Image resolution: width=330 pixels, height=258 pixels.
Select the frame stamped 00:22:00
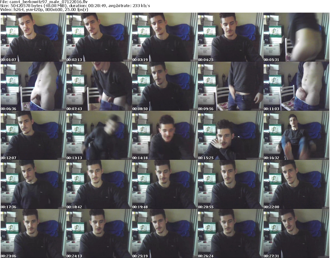point(296,184)
